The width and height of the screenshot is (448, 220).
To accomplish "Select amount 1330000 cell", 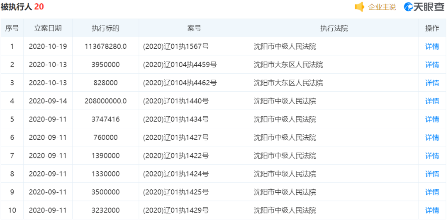I will (x=105, y=174).
